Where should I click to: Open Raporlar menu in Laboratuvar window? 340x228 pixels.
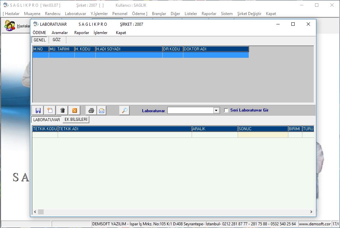(x=82, y=33)
